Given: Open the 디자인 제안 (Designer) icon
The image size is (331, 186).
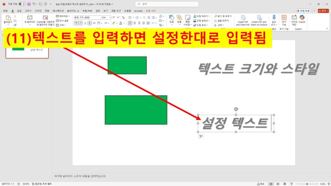Looking at the screenshot, I should (294, 19).
